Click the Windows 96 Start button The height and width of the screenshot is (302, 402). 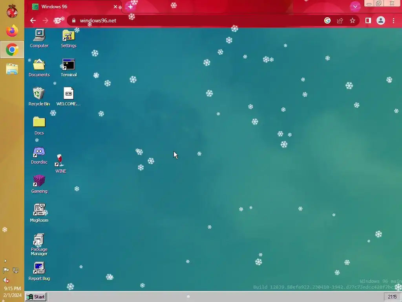36,297
